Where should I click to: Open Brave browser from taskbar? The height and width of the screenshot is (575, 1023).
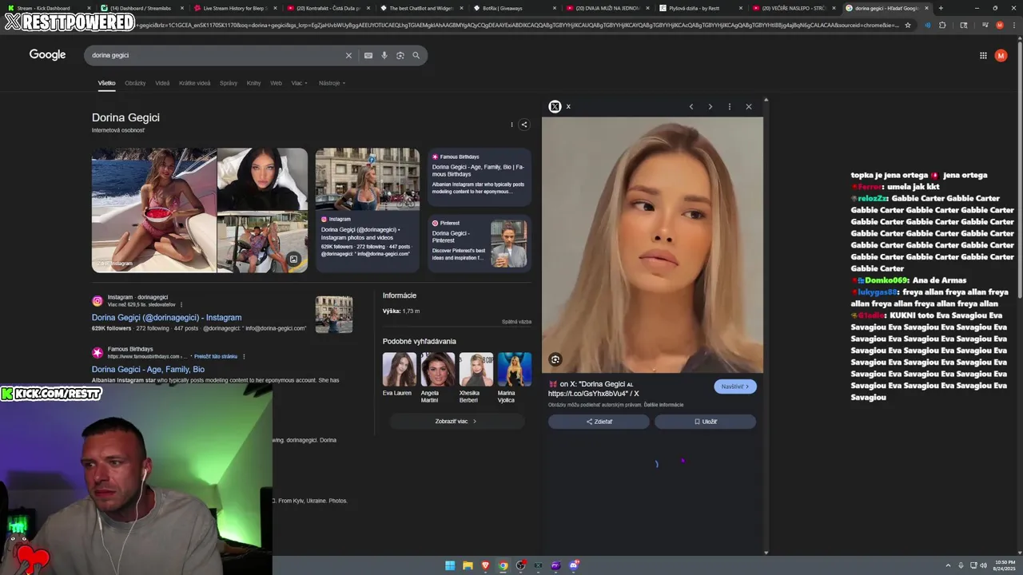click(x=485, y=565)
